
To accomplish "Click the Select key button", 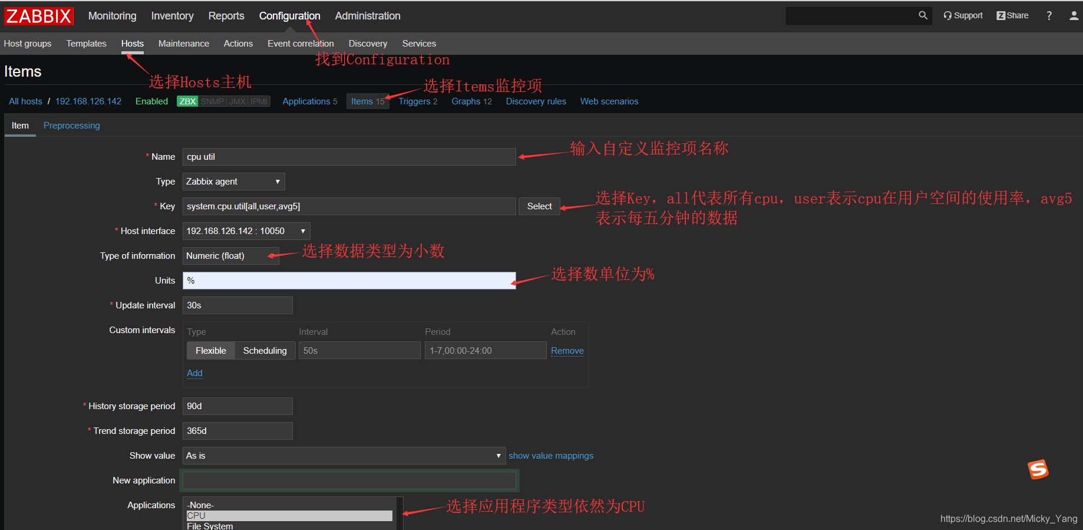I will click(x=539, y=206).
